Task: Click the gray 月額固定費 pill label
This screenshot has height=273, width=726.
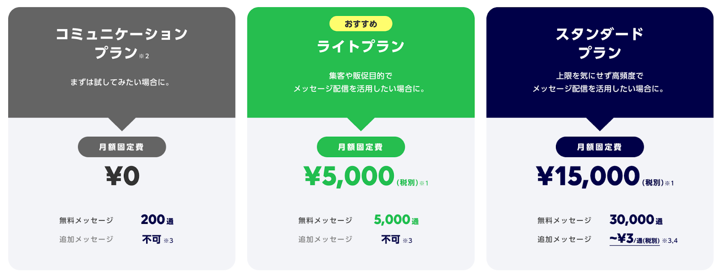Action: pos(122,147)
